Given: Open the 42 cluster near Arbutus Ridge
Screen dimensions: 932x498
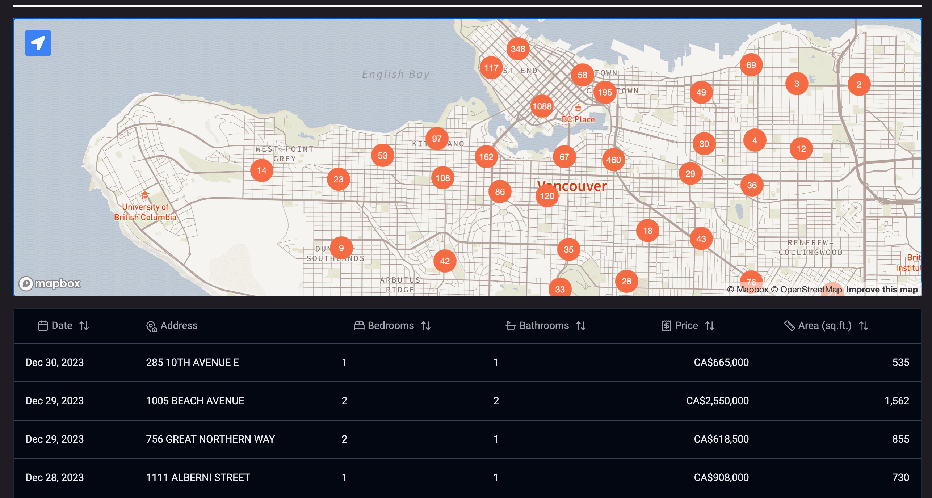Looking at the screenshot, I should coord(445,261).
